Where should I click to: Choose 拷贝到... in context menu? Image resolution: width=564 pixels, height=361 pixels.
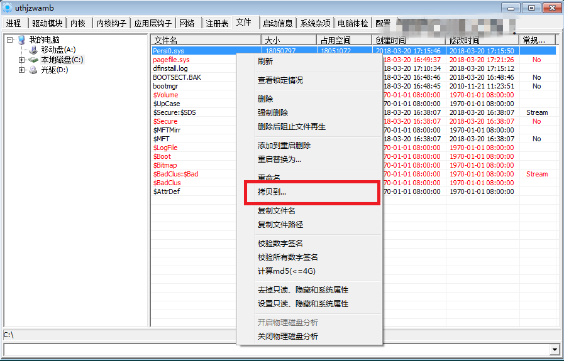tap(309, 192)
